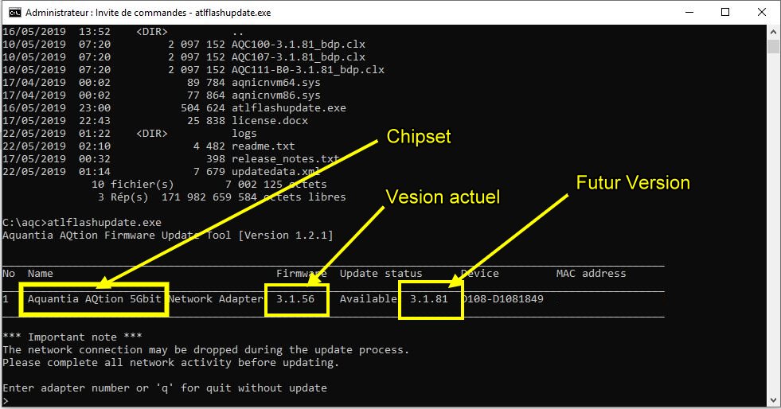Click the yellow 'Chipset' annotation label
Screen dimensions: 781x409
419,137
